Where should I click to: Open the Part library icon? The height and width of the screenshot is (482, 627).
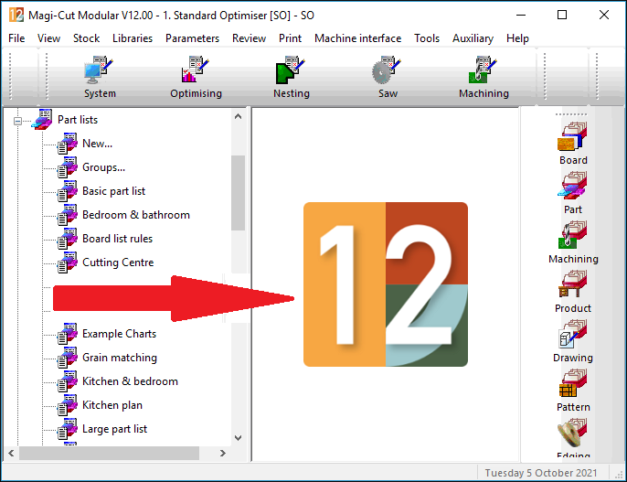[572, 185]
